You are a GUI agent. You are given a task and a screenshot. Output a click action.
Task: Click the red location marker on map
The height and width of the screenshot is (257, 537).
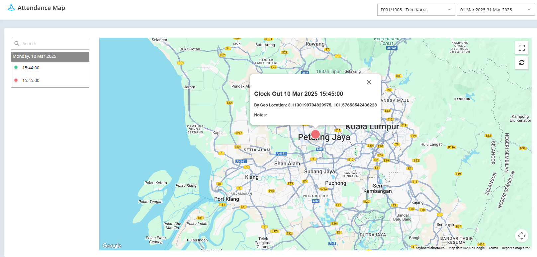[x=315, y=134]
